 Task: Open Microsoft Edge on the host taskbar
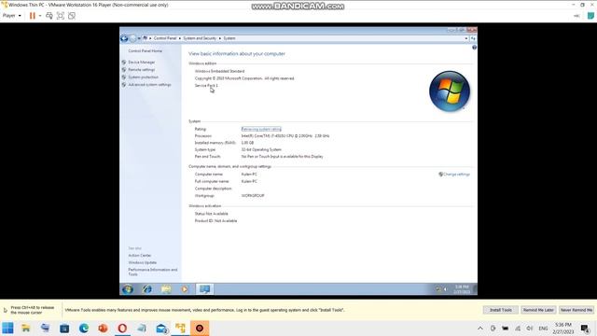point(84,328)
